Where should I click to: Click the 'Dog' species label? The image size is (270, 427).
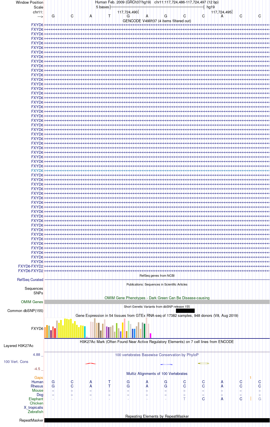pos(40,395)
